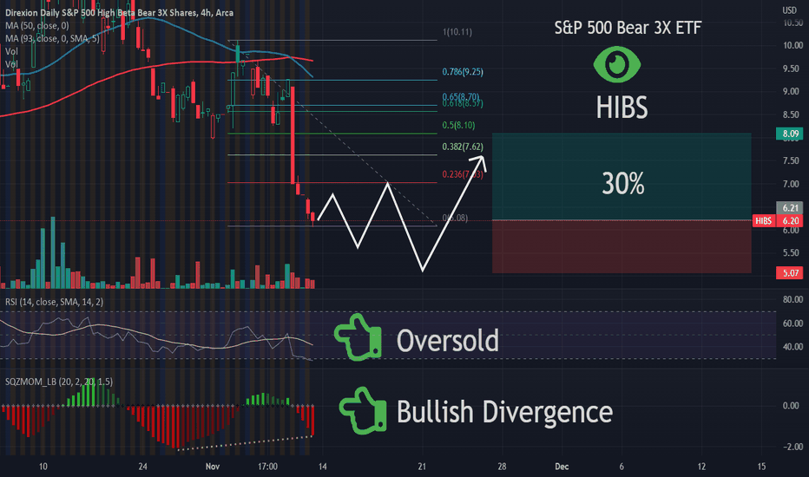Click the 'Nov' label on the time axis
Viewport: 809px width, 477px height.
click(x=213, y=467)
